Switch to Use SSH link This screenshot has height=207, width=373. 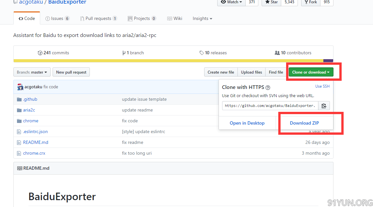(322, 86)
